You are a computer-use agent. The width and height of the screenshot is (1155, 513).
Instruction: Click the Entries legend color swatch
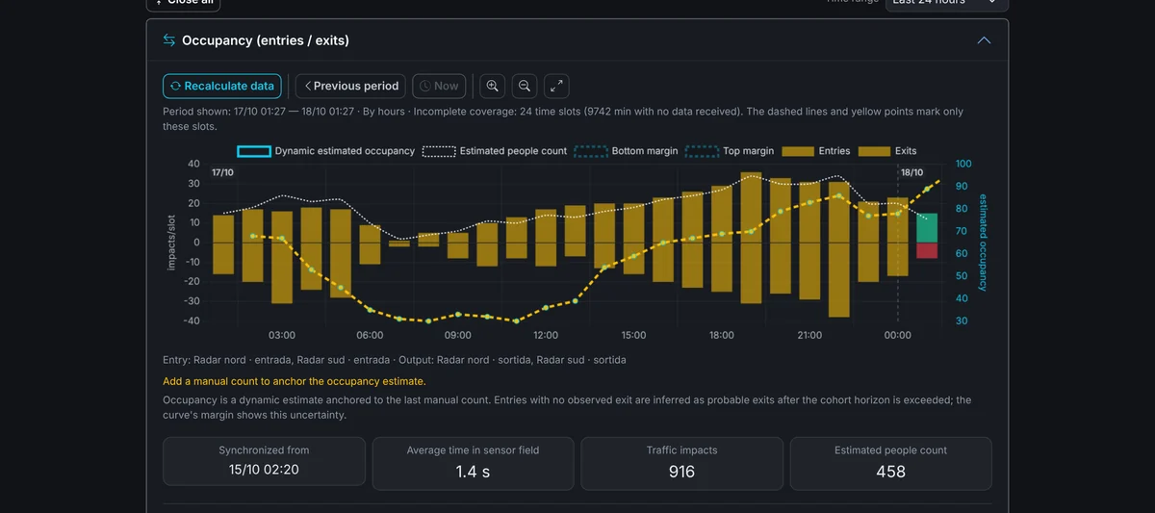[x=798, y=151]
